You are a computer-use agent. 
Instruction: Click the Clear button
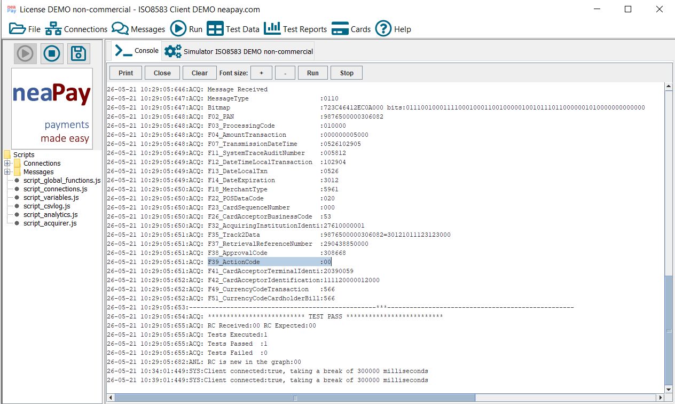click(200, 73)
